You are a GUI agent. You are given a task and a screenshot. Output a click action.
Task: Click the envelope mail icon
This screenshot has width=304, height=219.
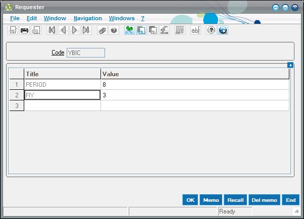tap(36, 30)
